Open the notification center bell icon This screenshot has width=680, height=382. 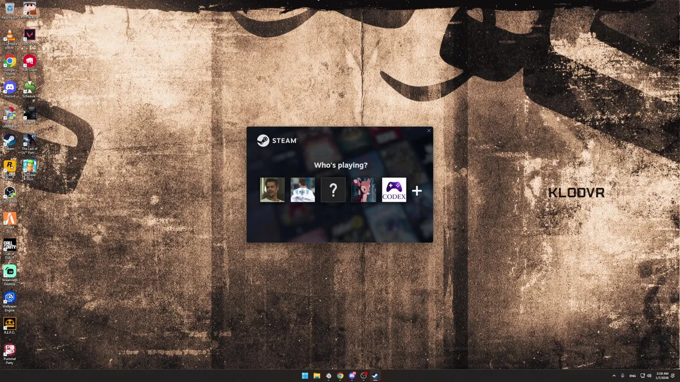(x=673, y=376)
